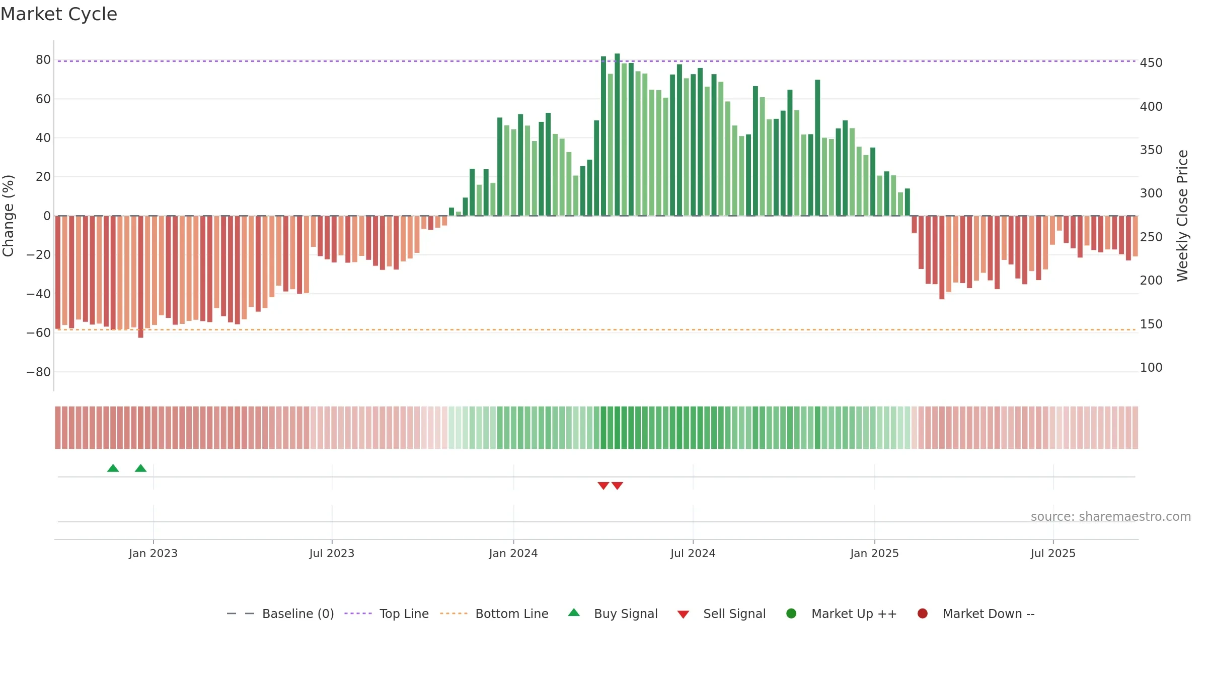This screenshot has width=1208, height=680.
Task: Click the orange dashed Bottom Line legend swatch
Action: (x=454, y=614)
